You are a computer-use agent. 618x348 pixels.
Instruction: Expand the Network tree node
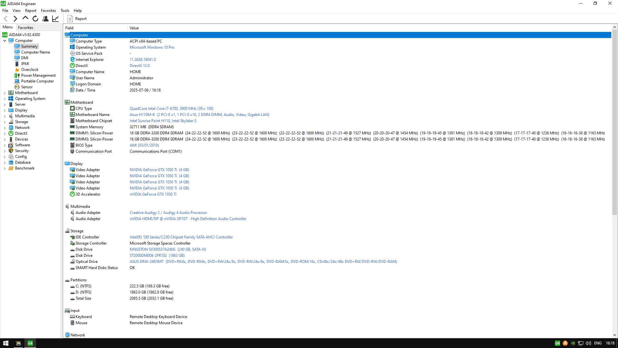pyautogui.click(x=5, y=128)
